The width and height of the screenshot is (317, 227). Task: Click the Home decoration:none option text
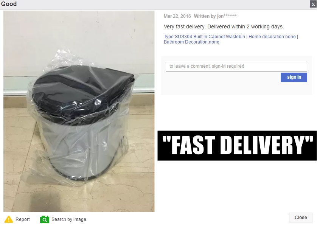[272, 37]
